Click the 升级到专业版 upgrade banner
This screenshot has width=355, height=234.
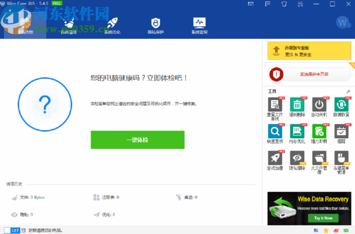coord(309,51)
